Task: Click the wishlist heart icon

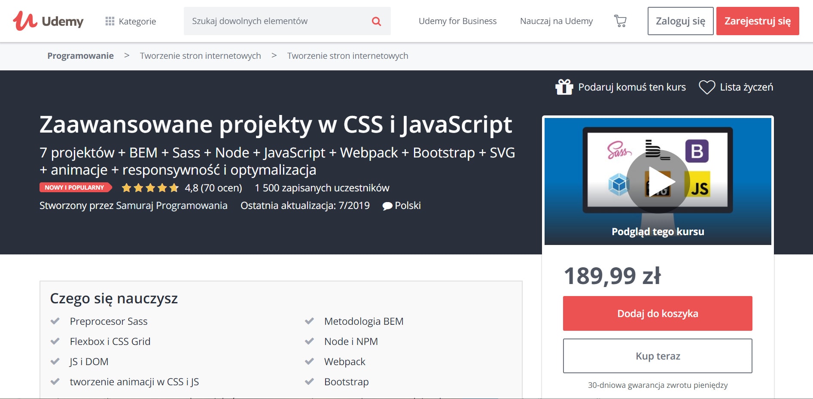Action: click(x=707, y=87)
